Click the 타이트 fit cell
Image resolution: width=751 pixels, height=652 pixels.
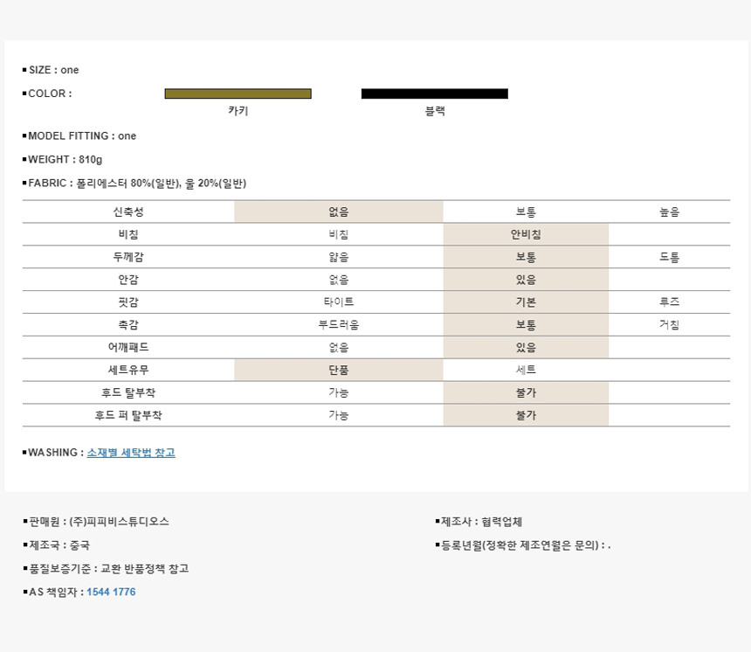pyautogui.click(x=338, y=302)
